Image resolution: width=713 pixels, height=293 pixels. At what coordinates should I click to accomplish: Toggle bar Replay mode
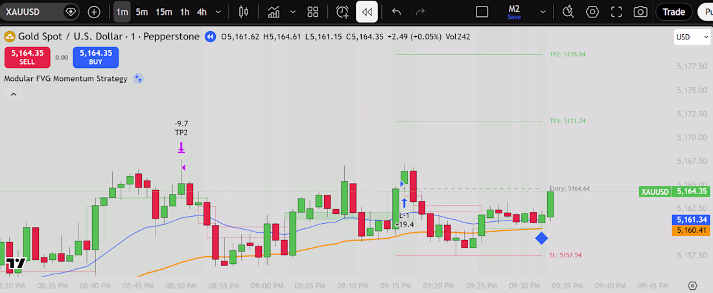(367, 12)
